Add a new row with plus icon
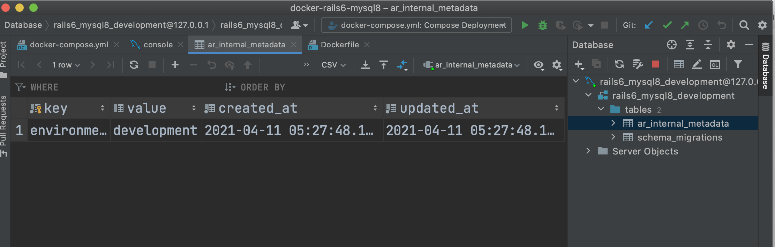This screenshot has height=247, width=775. point(175,65)
